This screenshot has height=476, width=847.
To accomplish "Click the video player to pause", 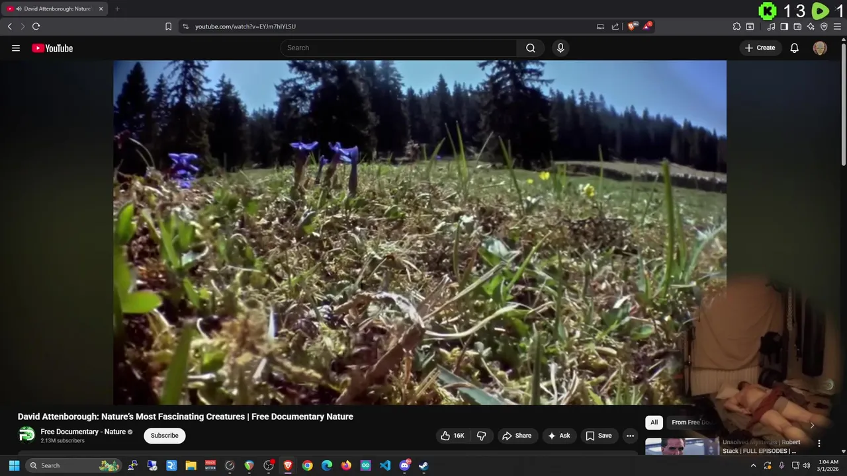I will [x=420, y=233].
